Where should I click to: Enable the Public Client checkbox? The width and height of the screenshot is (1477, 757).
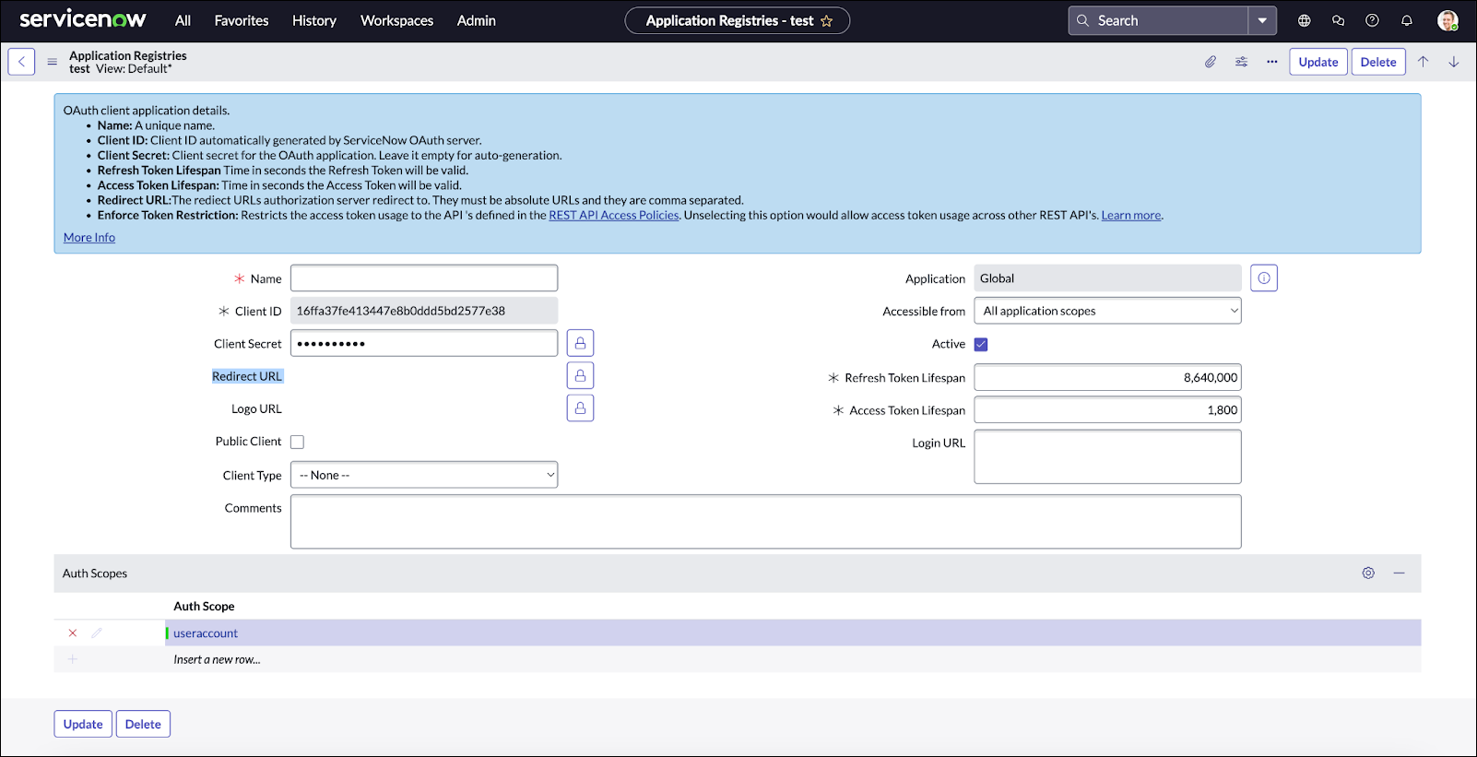click(297, 443)
